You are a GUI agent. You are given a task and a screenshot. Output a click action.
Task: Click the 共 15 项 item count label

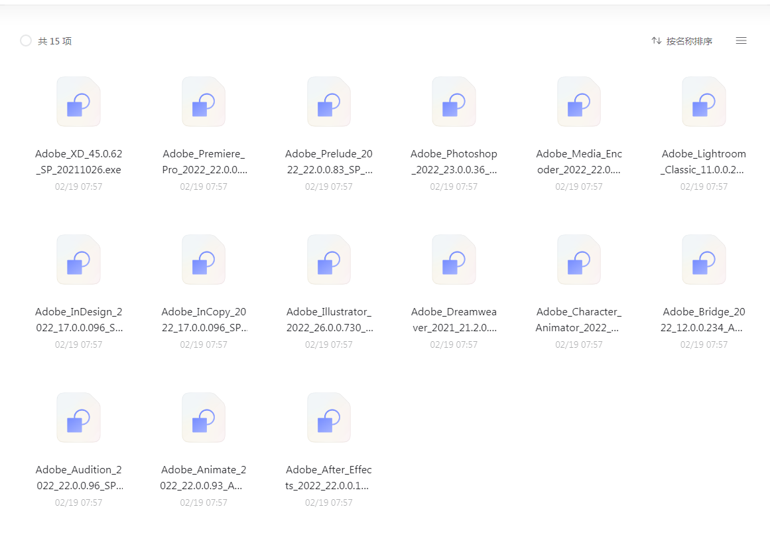55,41
